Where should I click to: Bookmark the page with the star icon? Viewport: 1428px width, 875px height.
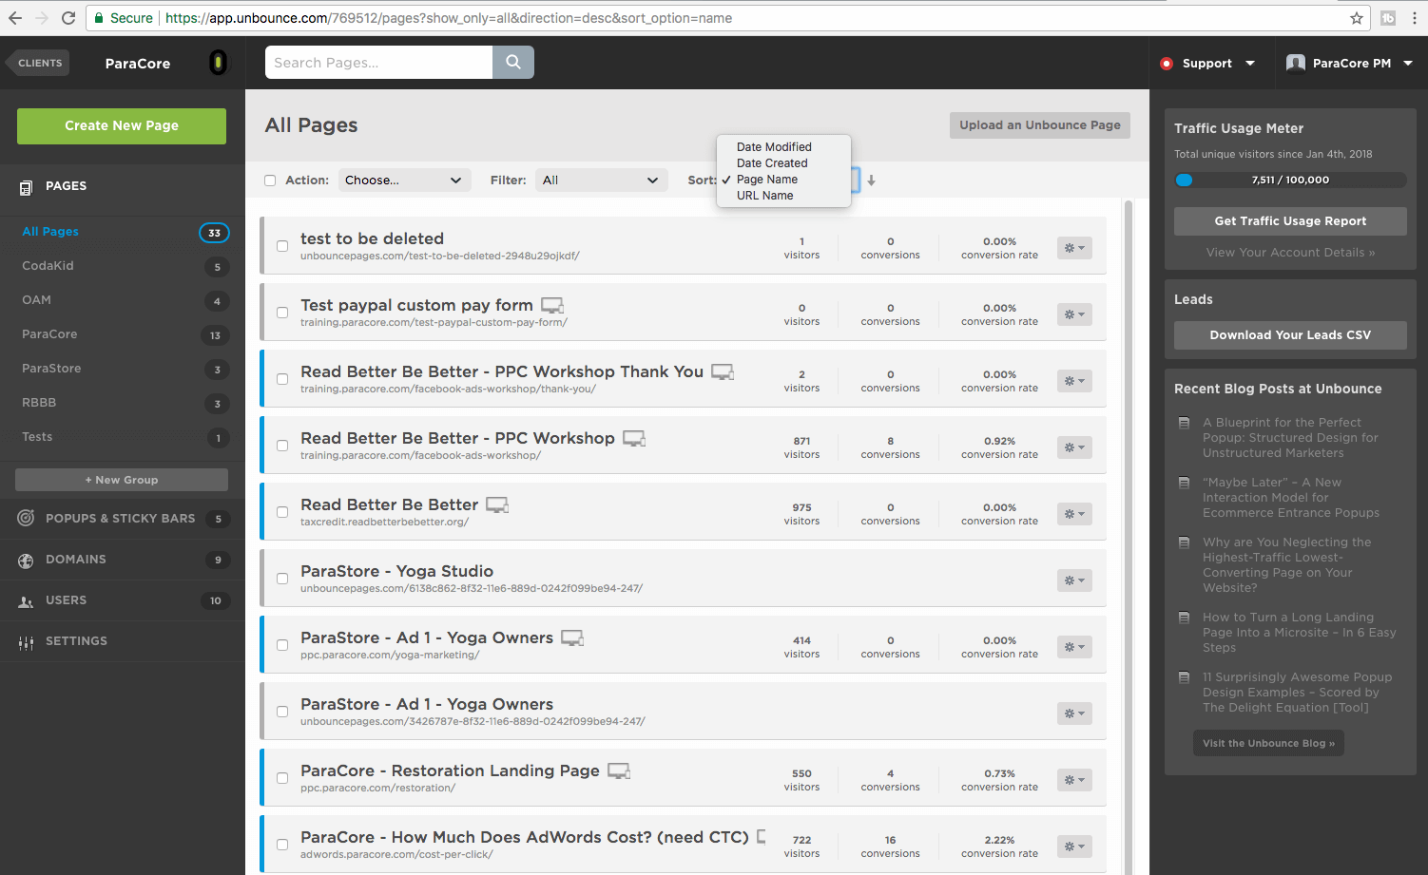[x=1357, y=18]
